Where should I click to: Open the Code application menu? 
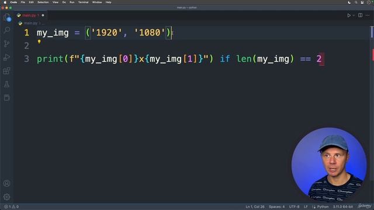[x=13, y=2]
